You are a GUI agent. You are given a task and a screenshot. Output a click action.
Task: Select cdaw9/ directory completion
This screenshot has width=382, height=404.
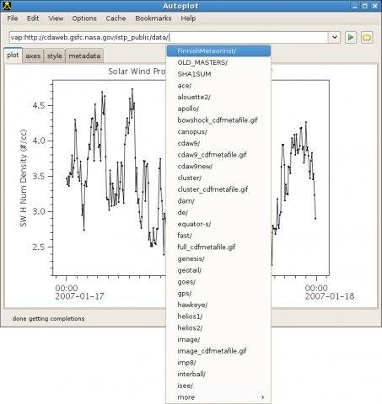(218, 143)
